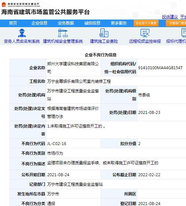The image size is (186, 206).
Task: Click the 市县级 agency level value
Action: [x=144, y=95]
